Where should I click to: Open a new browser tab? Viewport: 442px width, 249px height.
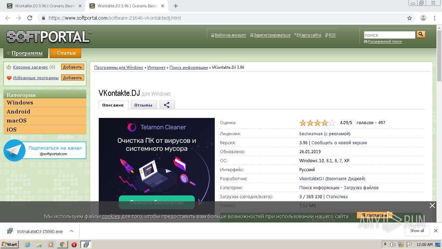coord(176,6)
